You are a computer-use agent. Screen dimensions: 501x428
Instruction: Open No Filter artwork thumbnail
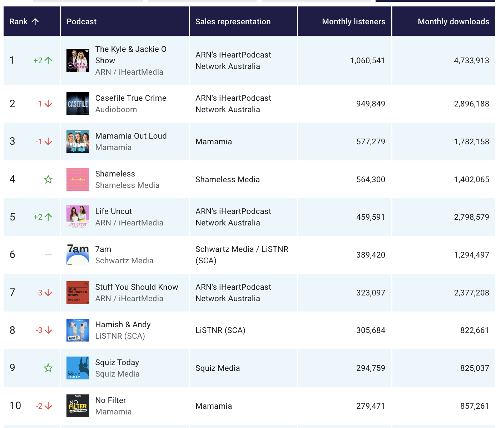[x=78, y=406]
